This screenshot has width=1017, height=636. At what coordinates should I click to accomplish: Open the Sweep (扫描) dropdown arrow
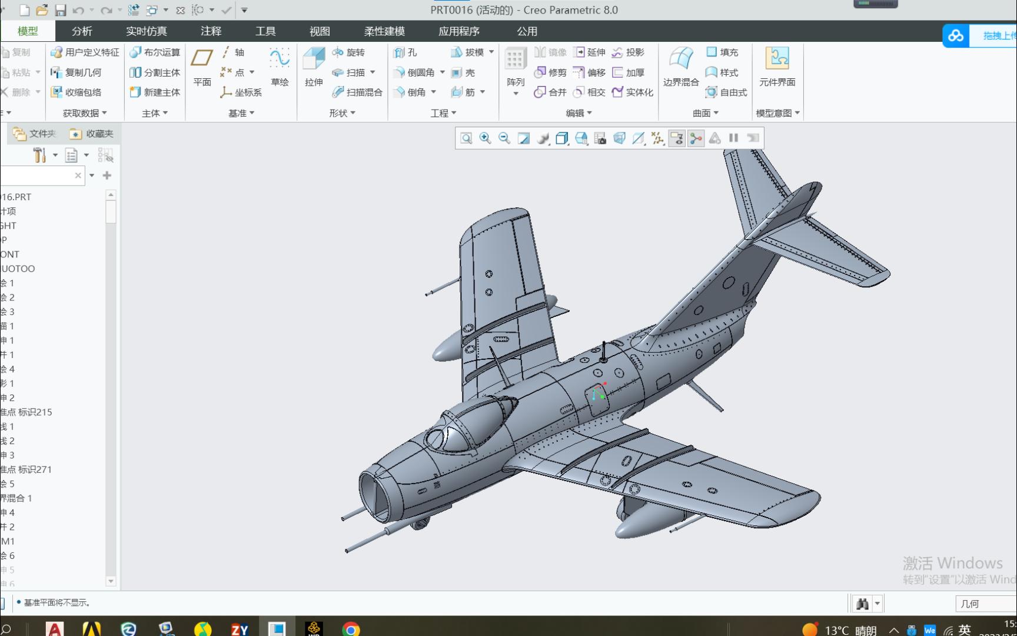click(x=373, y=72)
